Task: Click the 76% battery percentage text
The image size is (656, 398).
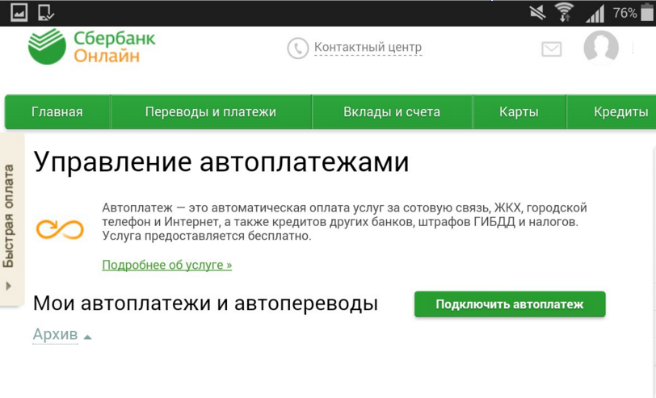Action: 625,13
